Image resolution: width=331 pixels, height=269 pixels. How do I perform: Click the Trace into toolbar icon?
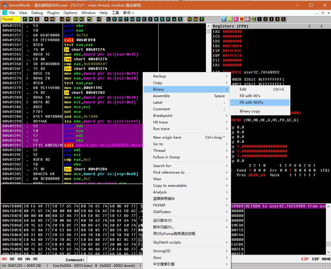76,19
